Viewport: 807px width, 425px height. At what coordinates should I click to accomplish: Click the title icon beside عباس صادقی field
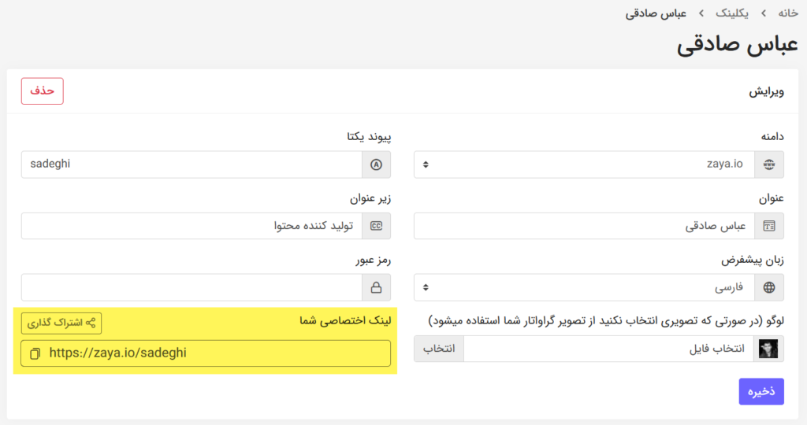pyautogui.click(x=769, y=226)
